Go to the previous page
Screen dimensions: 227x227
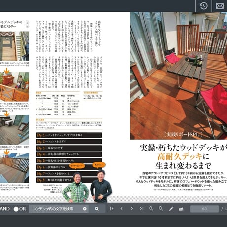click(122, 209)
